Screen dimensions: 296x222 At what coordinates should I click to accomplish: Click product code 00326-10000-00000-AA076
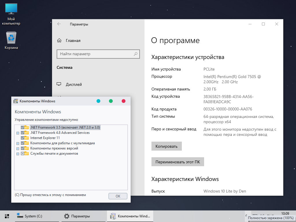point(228,109)
